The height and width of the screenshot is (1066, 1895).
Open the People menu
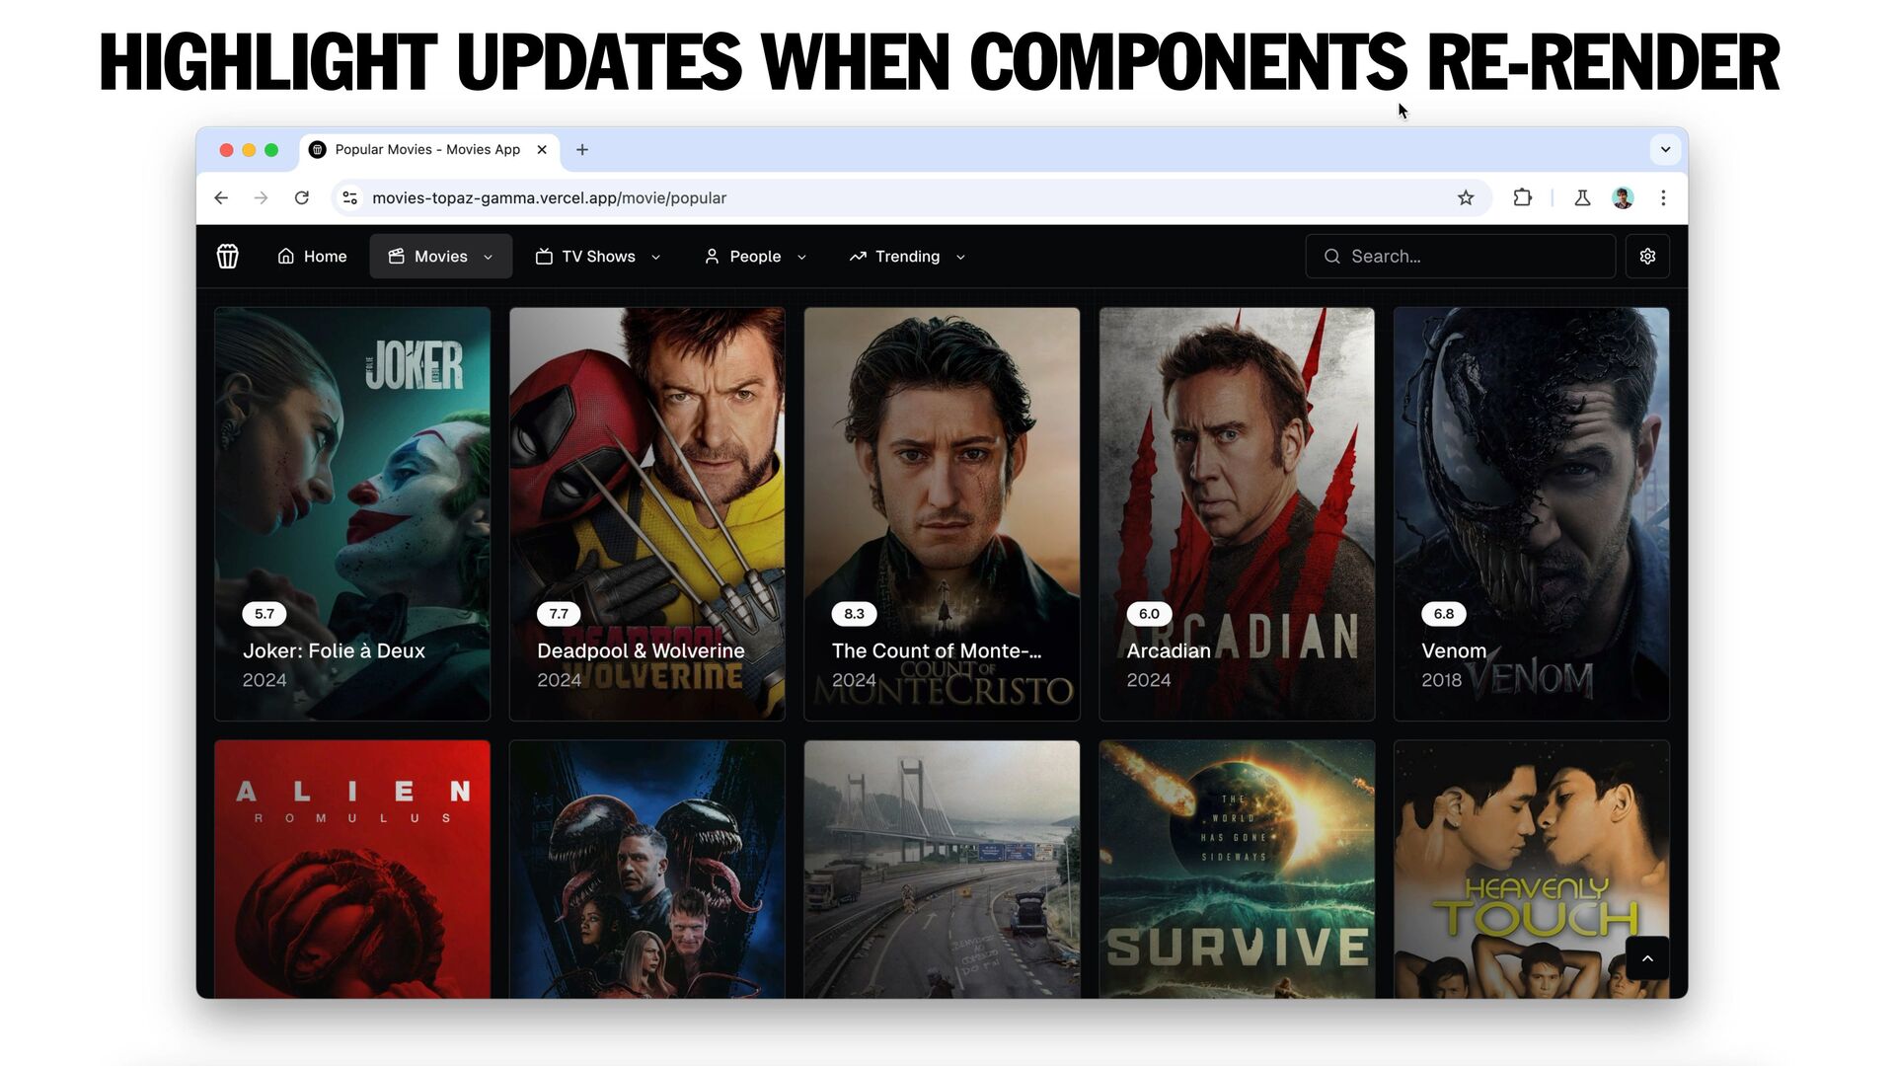[755, 257]
